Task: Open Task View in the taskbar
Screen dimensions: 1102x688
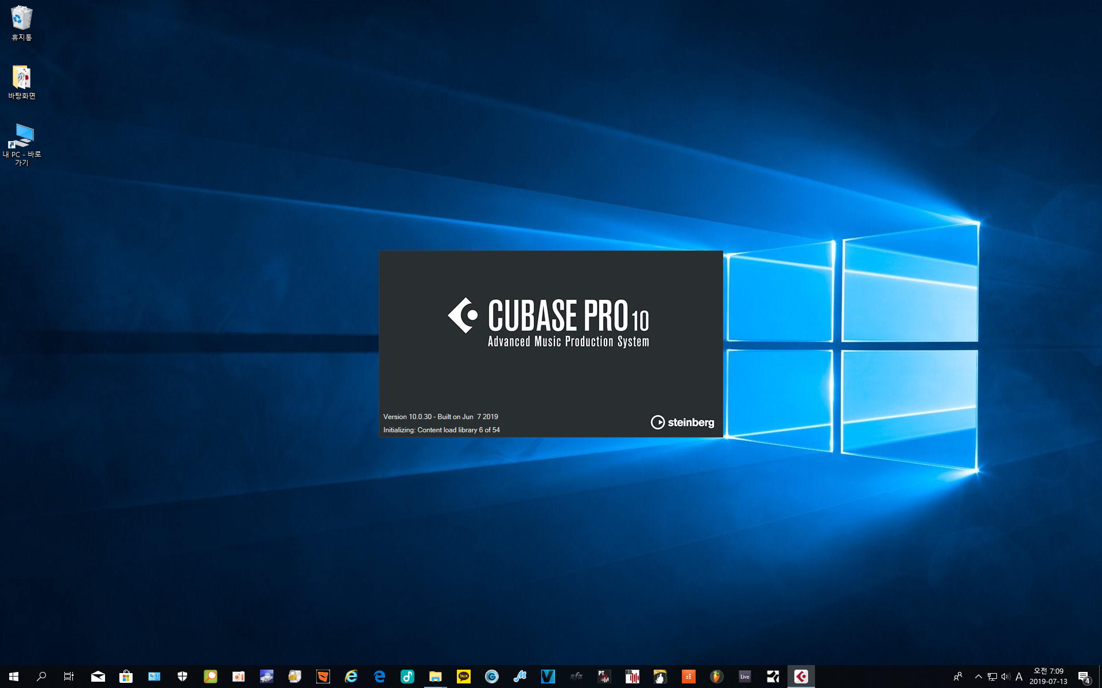Action: click(x=69, y=677)
